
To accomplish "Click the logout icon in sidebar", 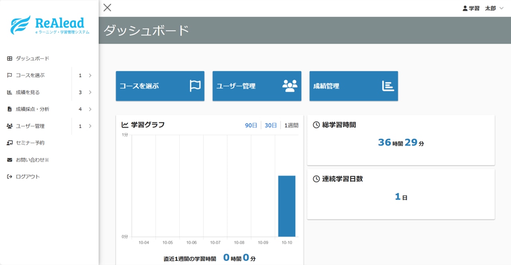I will coord(10,177).
